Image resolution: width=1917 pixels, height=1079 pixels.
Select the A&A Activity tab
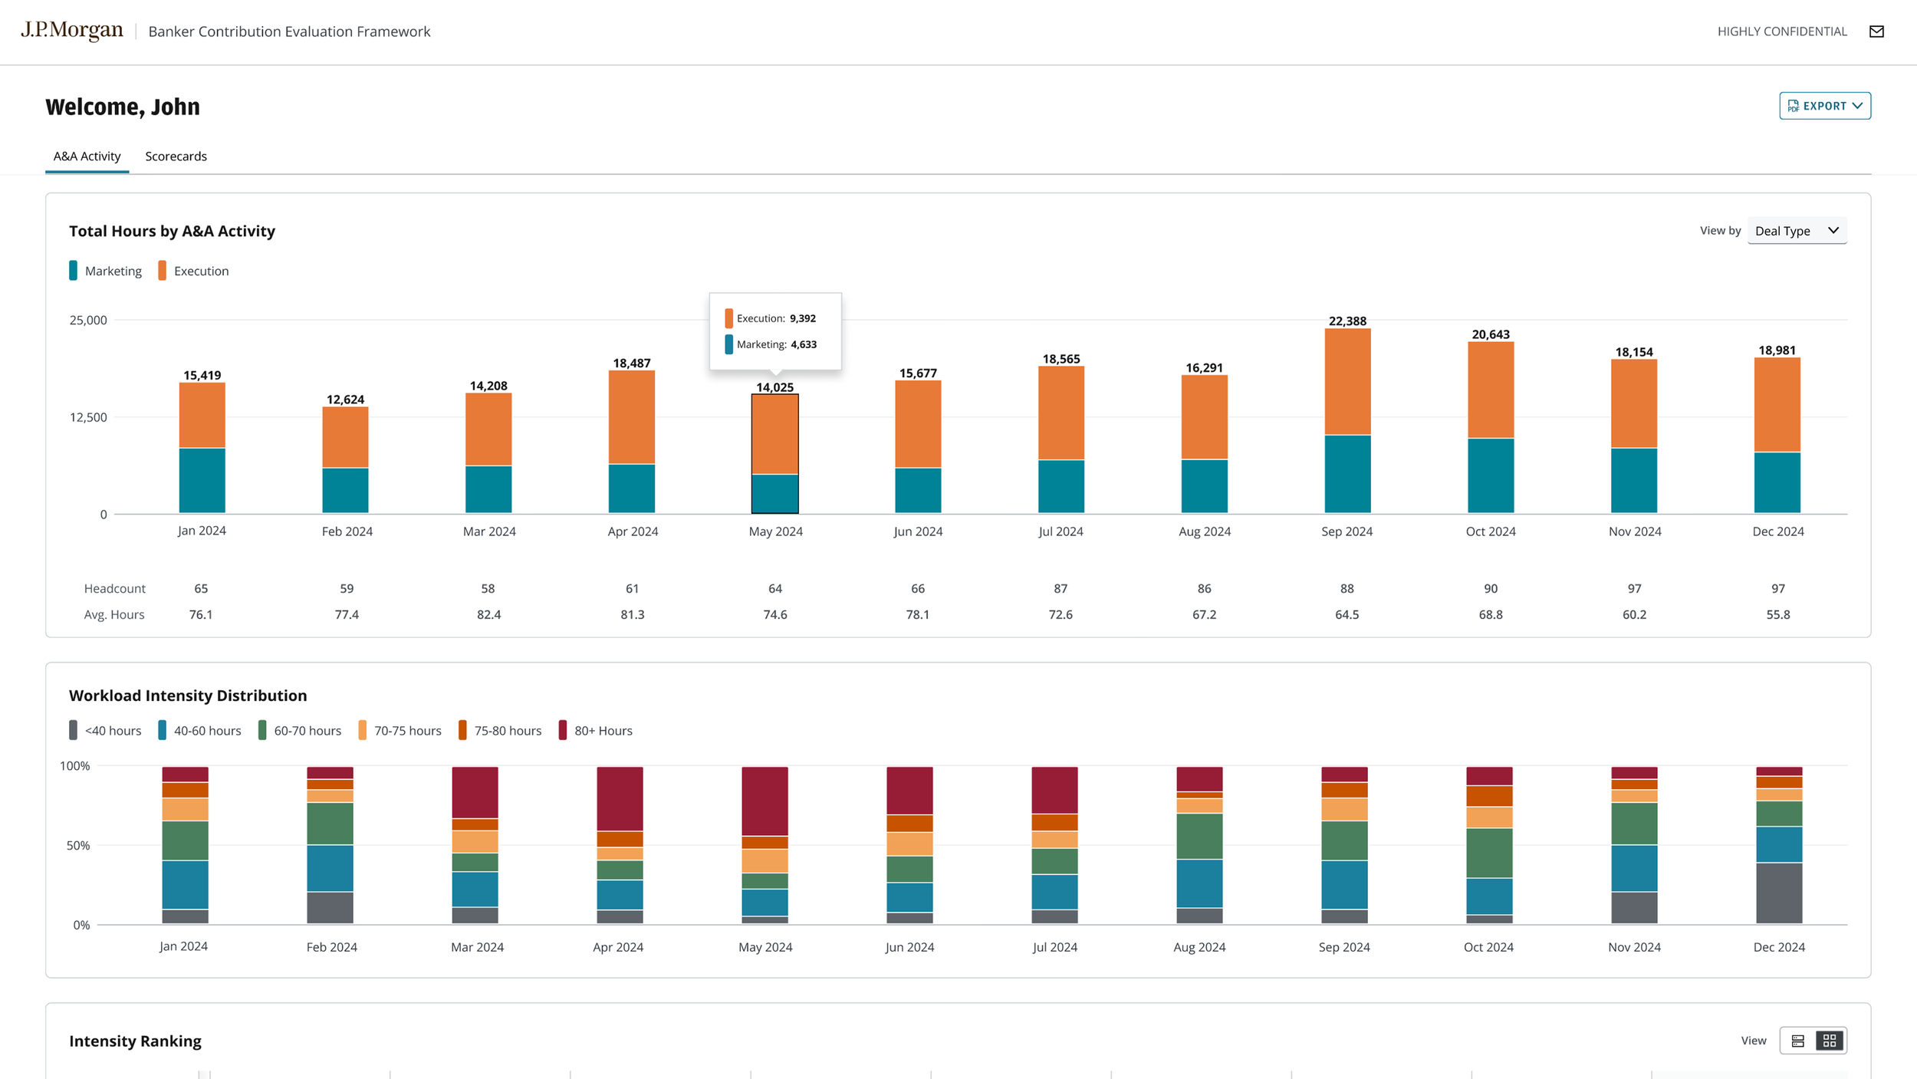click(x=87, y=156)
